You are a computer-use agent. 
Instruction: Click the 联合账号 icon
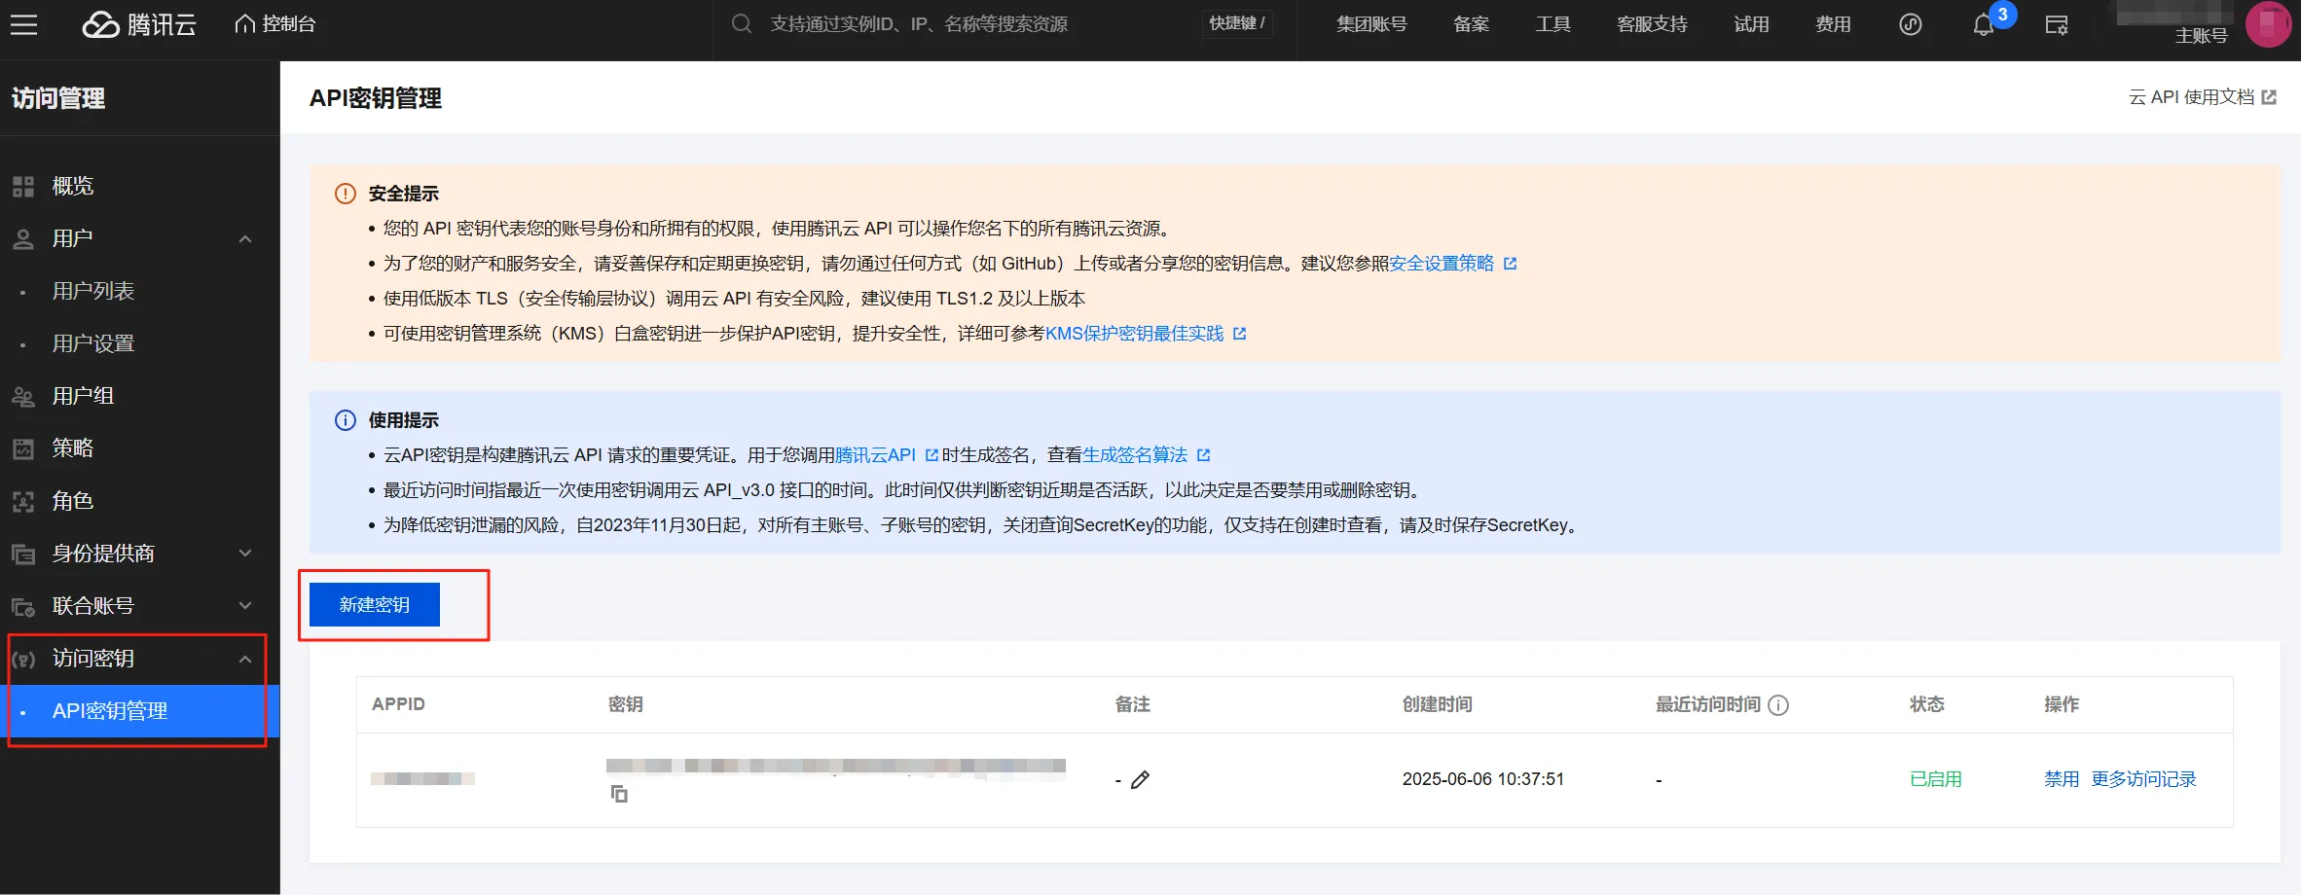click(23, 607)
